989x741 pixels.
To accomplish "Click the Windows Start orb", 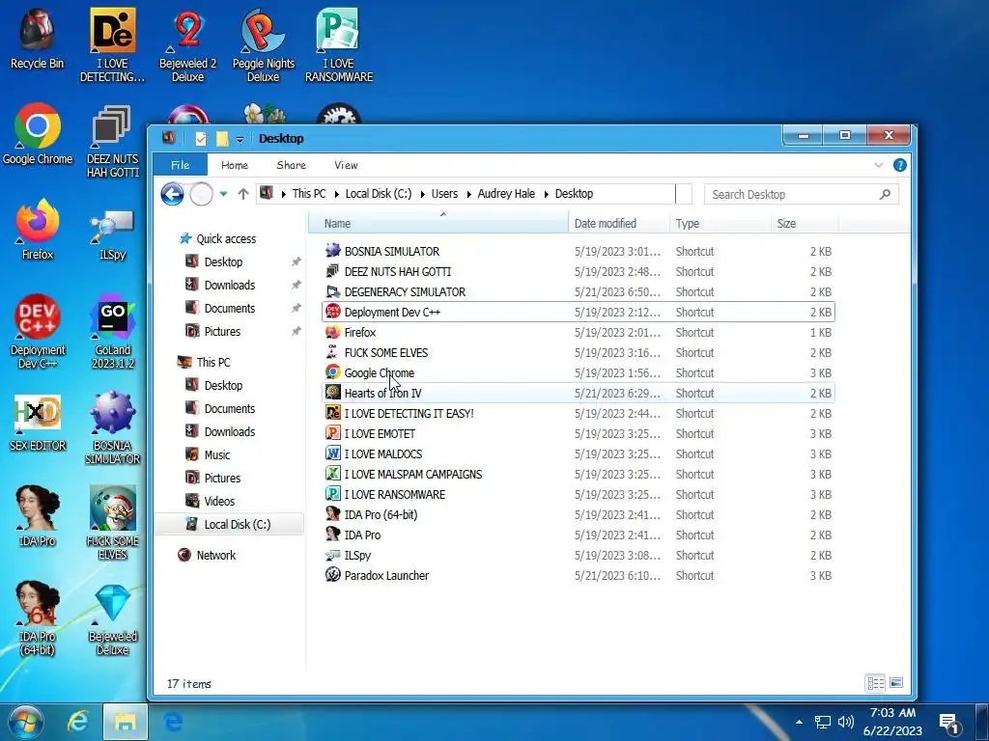I will point(25,722).
